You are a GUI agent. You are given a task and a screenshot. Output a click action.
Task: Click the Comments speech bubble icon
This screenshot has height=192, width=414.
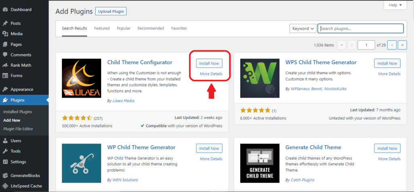[5, 55]
